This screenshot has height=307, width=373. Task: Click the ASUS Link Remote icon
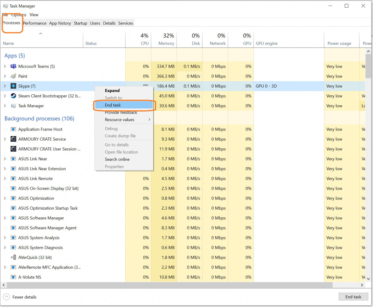[x=13, y=179]
